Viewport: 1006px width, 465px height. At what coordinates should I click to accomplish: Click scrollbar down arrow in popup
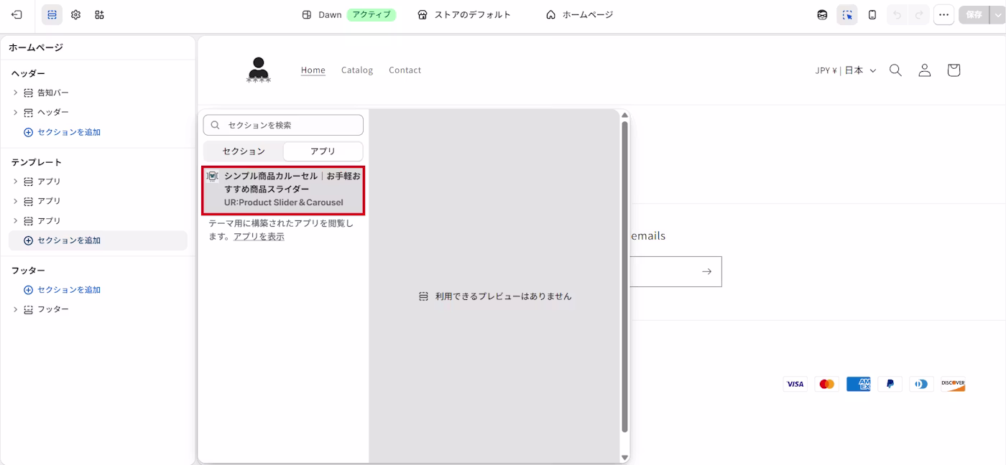point(624,457)
